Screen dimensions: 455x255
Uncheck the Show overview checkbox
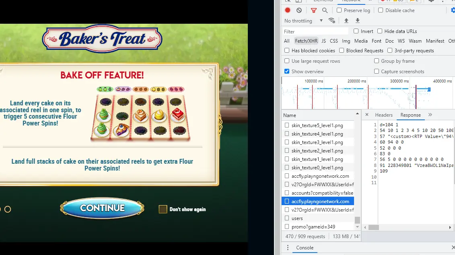tap(287, 71)
